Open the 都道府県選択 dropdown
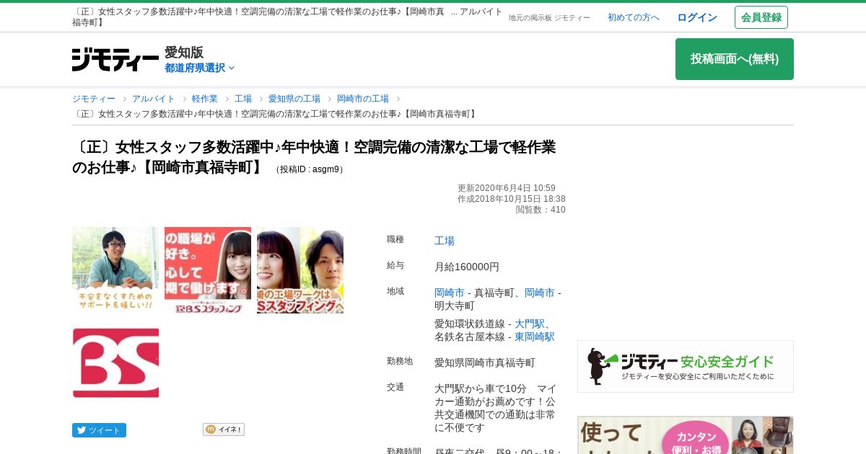 coord(200,68)
